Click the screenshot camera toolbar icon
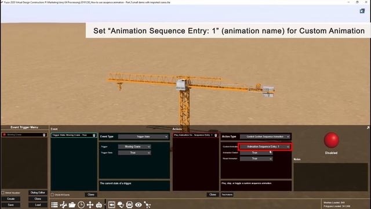 coord(130,205)
